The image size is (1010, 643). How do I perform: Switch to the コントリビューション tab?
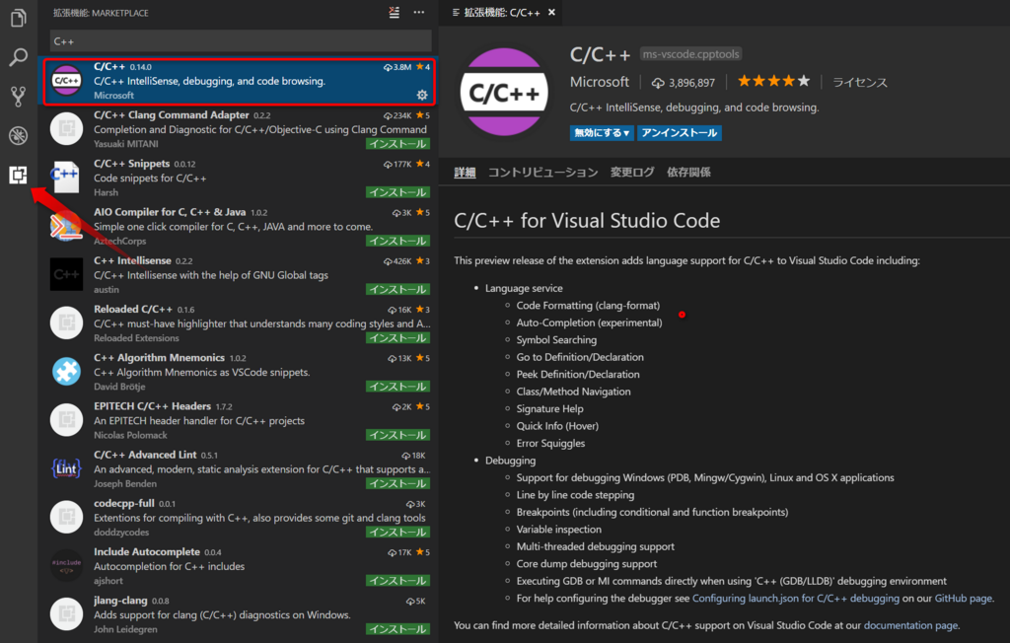tap(543, 173)
